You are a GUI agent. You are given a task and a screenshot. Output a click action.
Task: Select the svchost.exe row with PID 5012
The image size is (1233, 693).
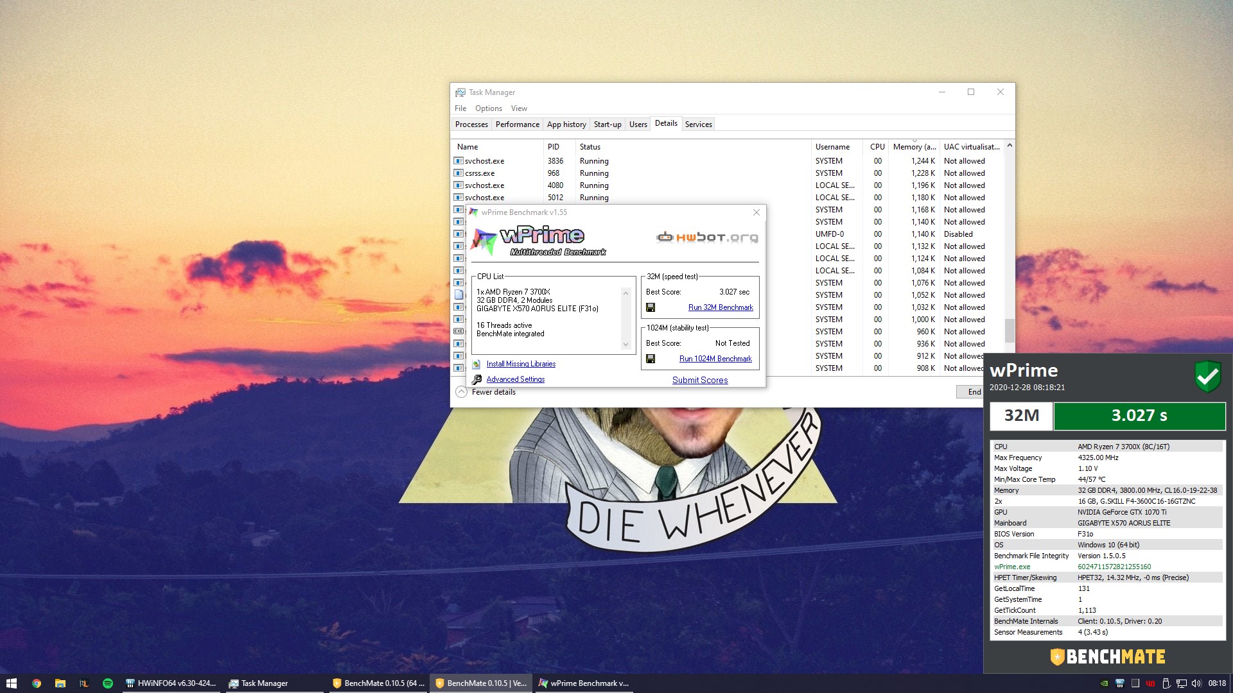click(728, 198)
